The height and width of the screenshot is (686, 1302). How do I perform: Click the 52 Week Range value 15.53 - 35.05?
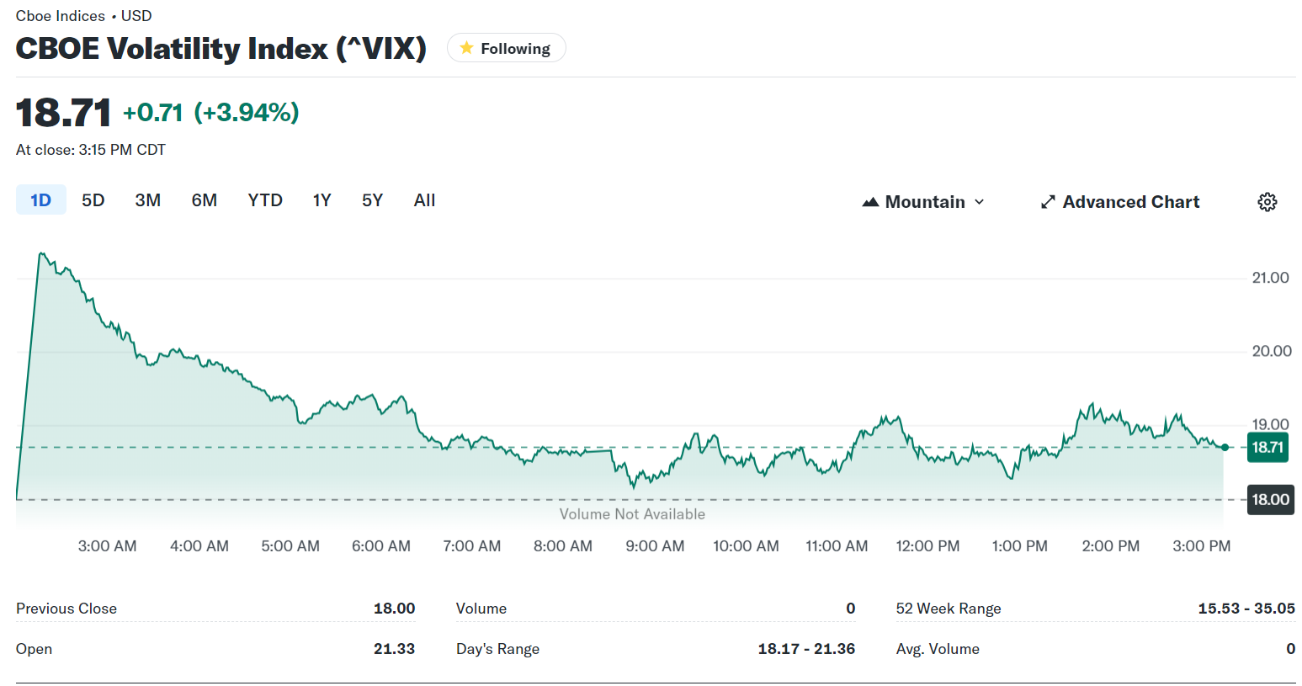[1246, 609]
